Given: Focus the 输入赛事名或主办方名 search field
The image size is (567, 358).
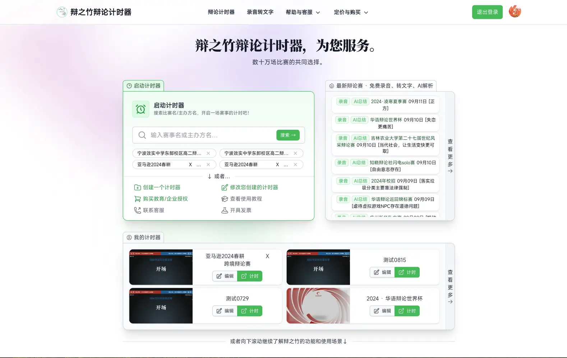Looking at the screenshot, I should pyautogui.click(x=211, y=135).
